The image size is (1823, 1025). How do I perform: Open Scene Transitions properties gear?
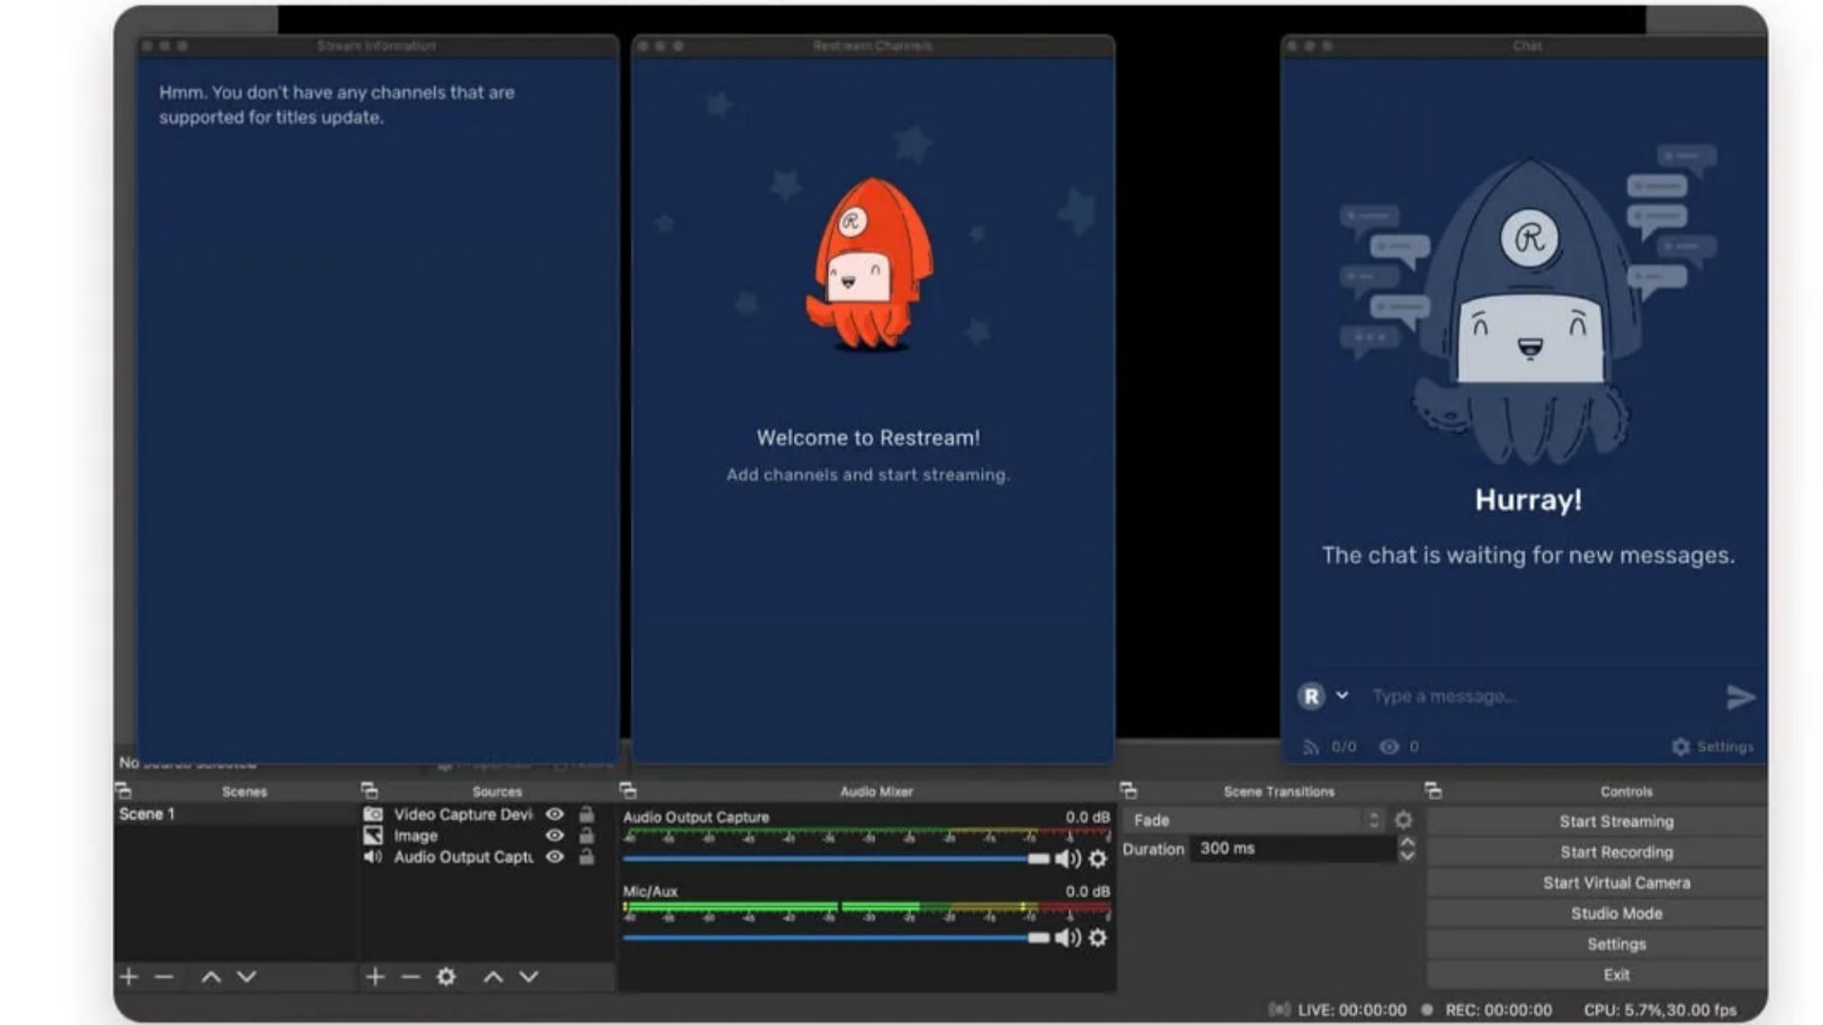click(x=1404, y=820)
